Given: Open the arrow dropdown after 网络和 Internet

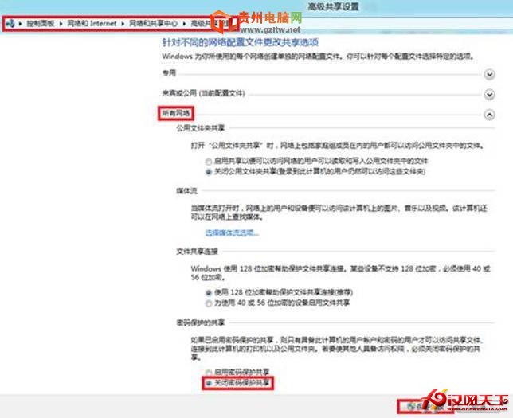Looking at the screenshot, I should point(122,25).
